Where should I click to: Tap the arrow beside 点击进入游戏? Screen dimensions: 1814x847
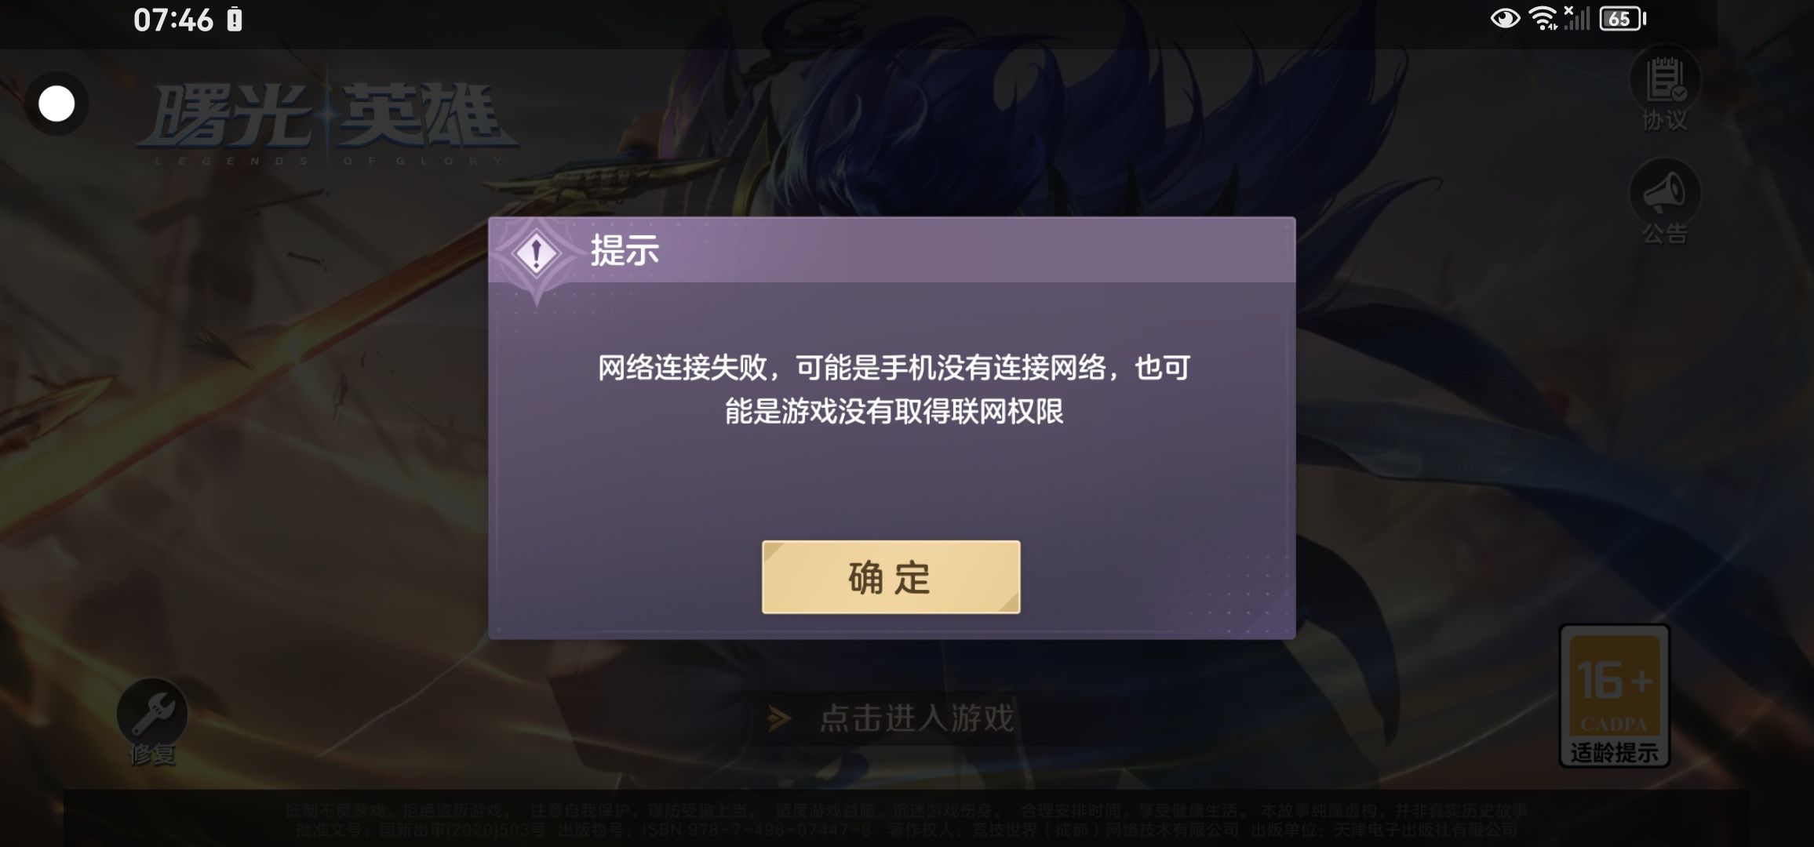click(779, 718)
